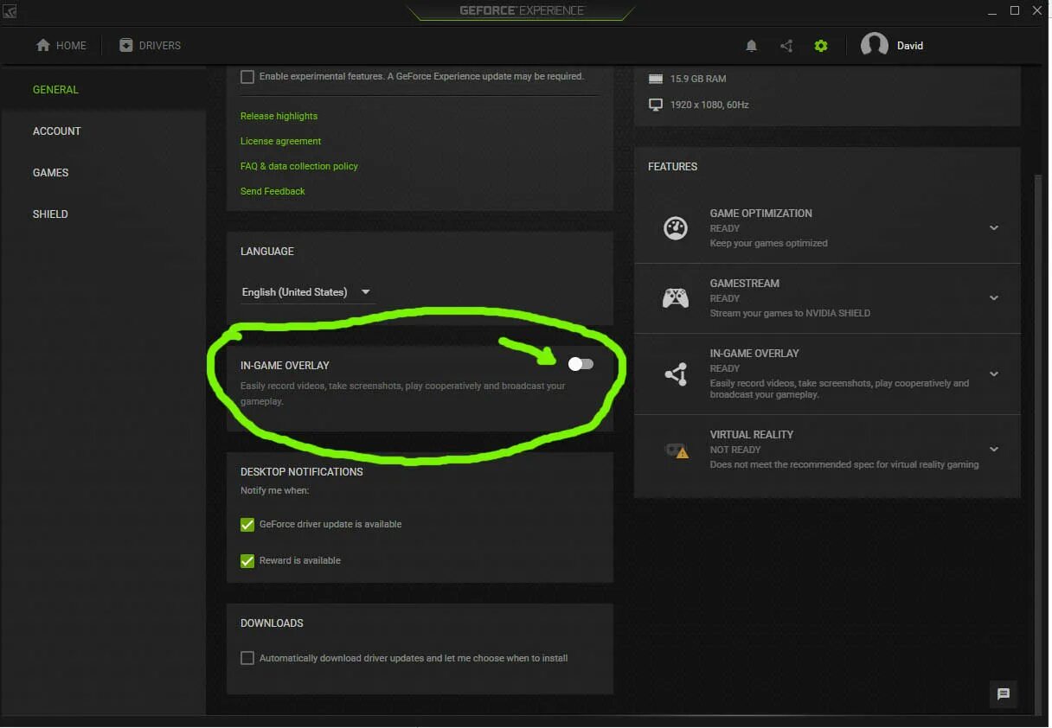Expand the Gamestream feature chevron
The height and width of the screenshot is (728, 1052).
click(994, 298)
